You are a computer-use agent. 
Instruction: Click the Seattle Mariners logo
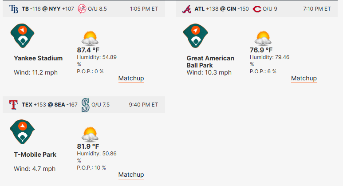click(85, 105)
